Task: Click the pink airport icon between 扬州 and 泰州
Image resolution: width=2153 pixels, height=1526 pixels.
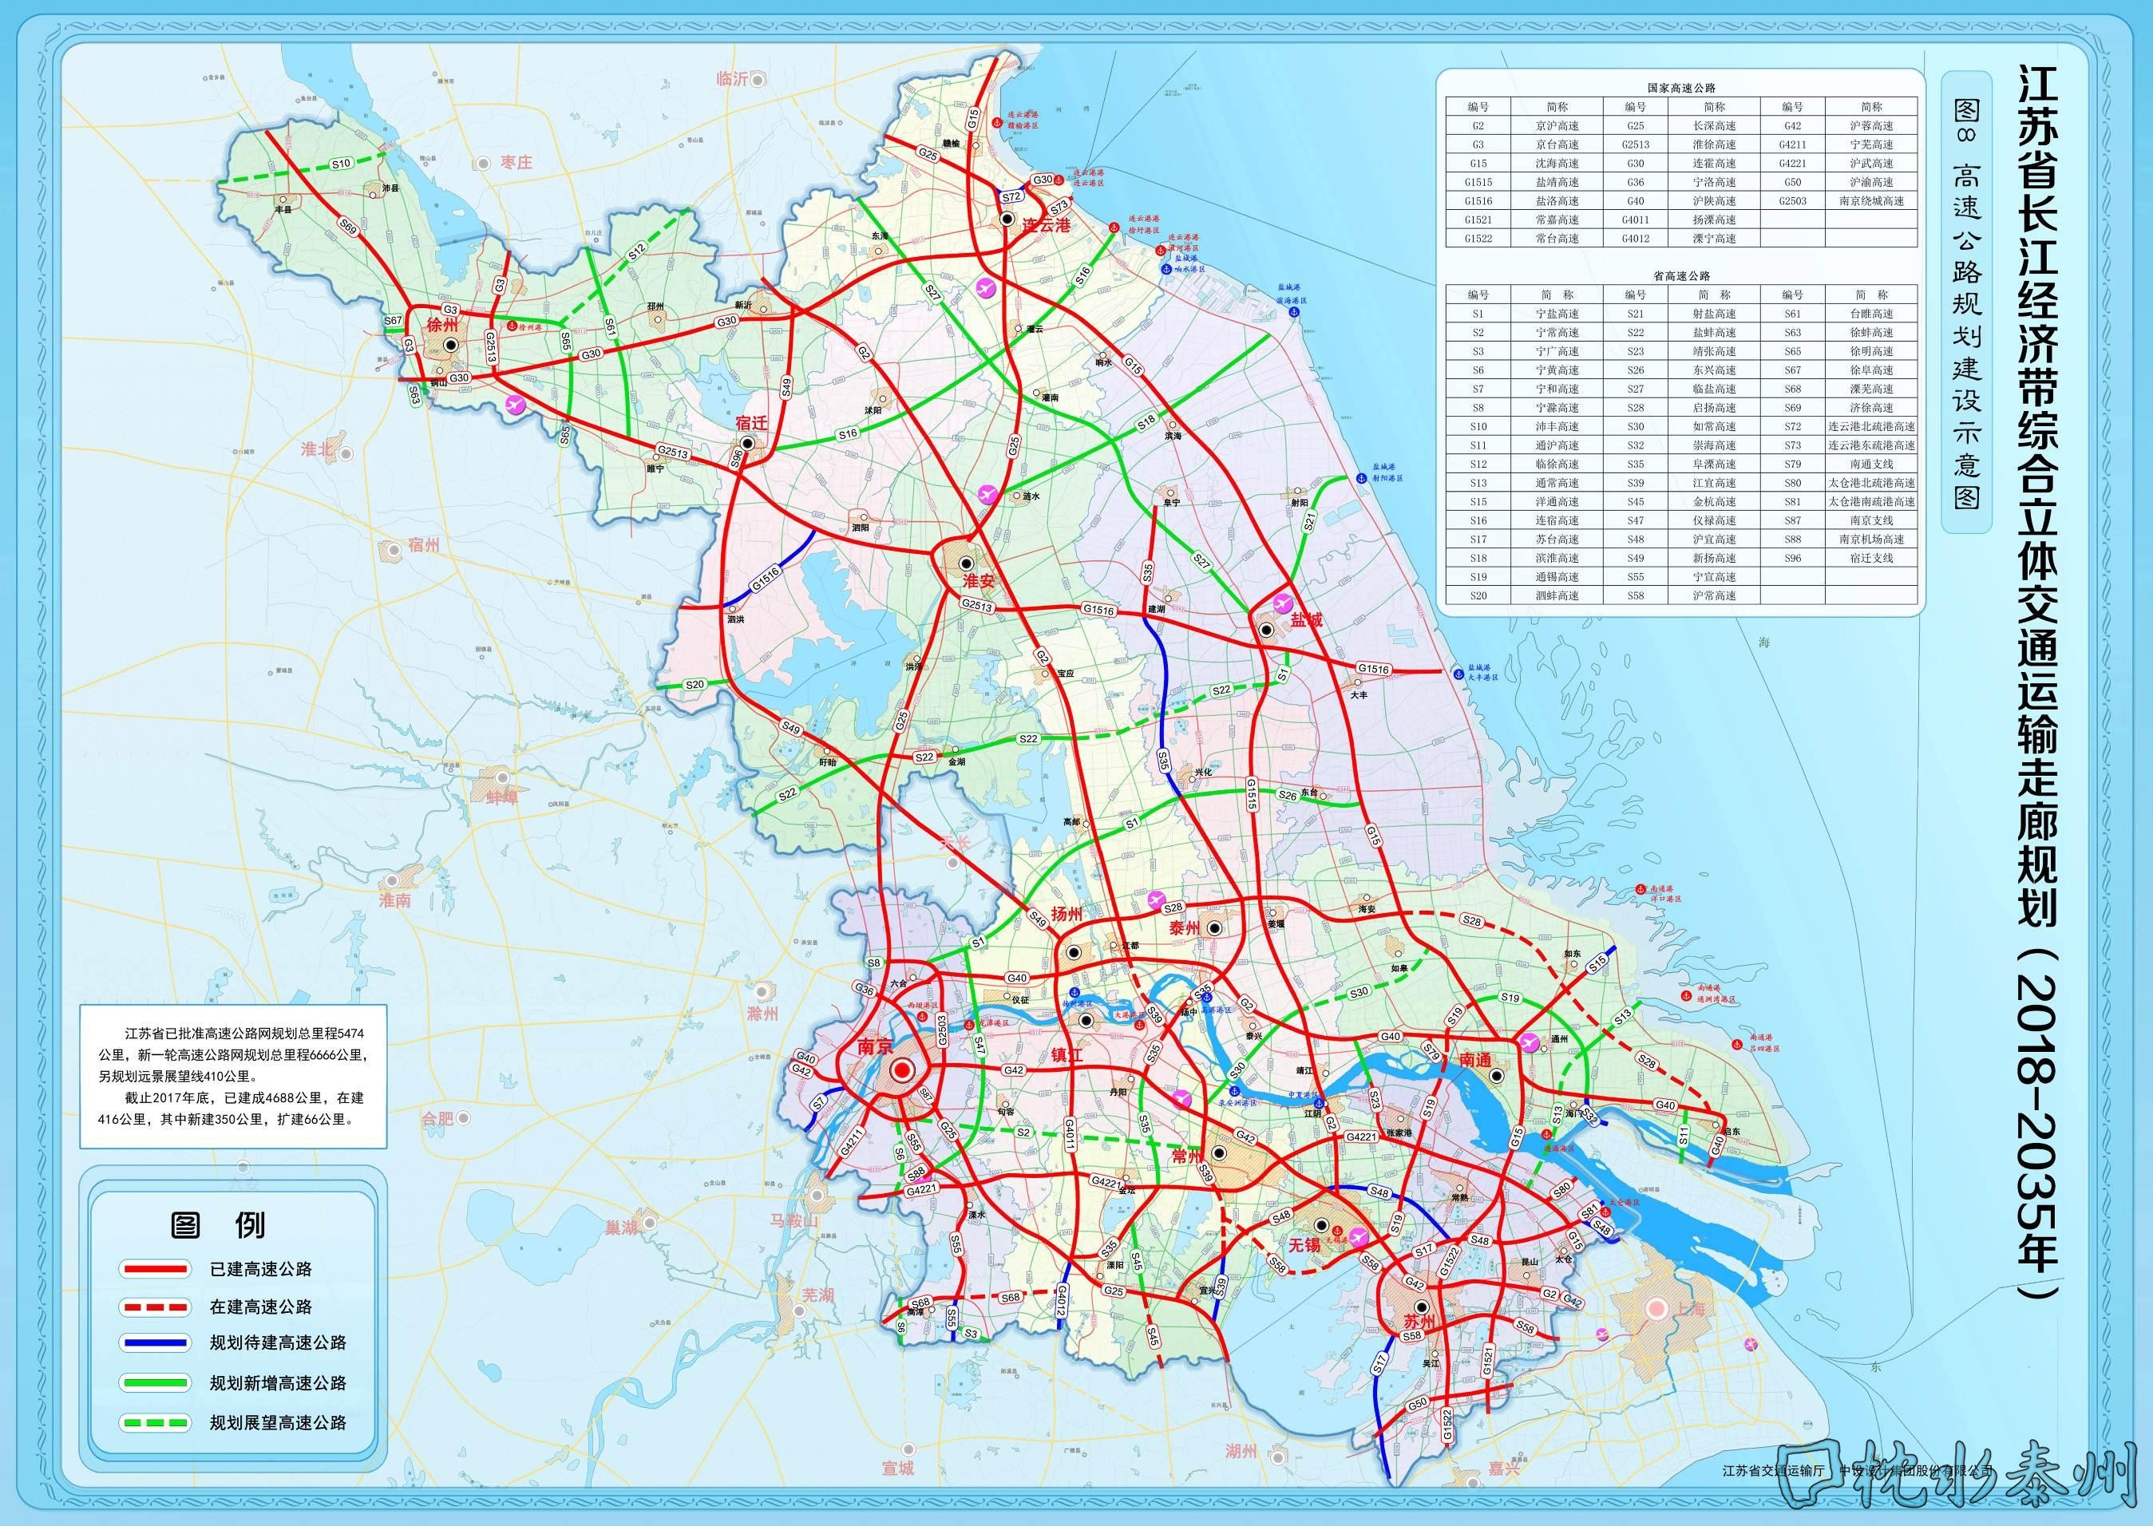Action: pyautogui.click(x=1157, y=900)
